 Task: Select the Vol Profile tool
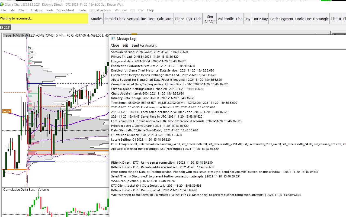(226, 19)
